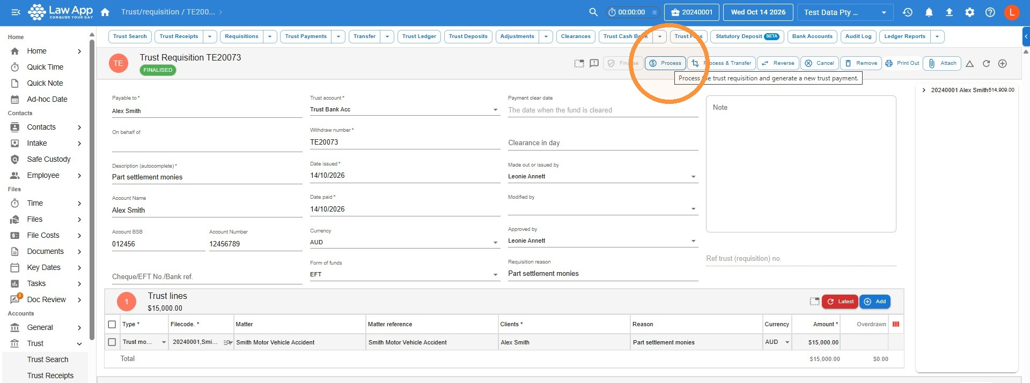Image resolution: width=1030 pixels, height=383 pixels.
Task: Click the Print Out button
Action: point(902,63)
